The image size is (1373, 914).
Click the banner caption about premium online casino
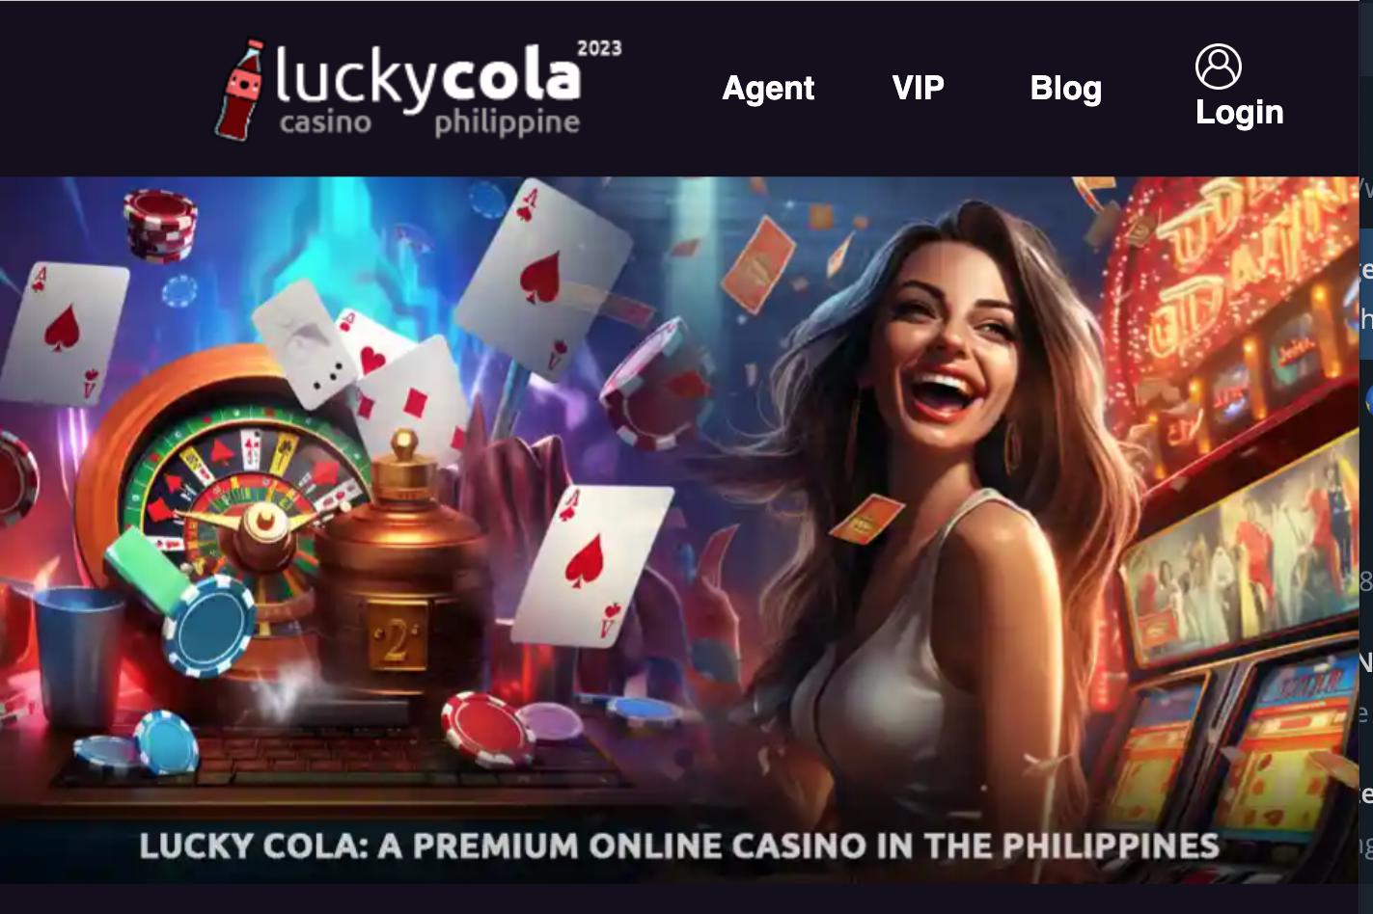pos(679,846)
